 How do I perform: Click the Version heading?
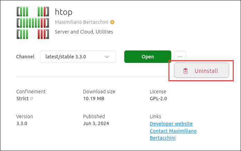coord(25,116)
